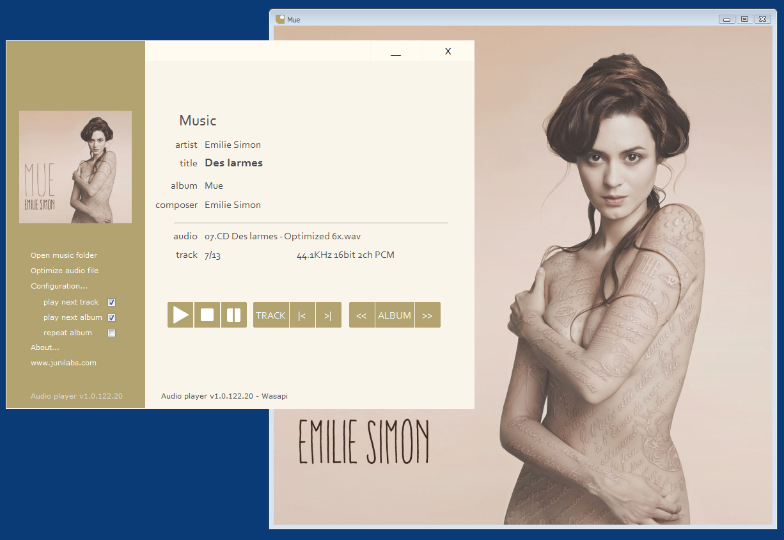784x540 pixels.
Task: Click the play next album label
Action: (x=73, y=317)
